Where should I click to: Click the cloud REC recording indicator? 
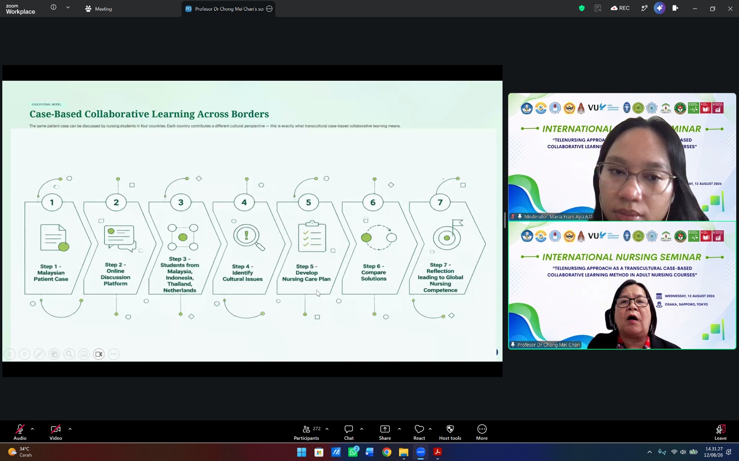620,8
